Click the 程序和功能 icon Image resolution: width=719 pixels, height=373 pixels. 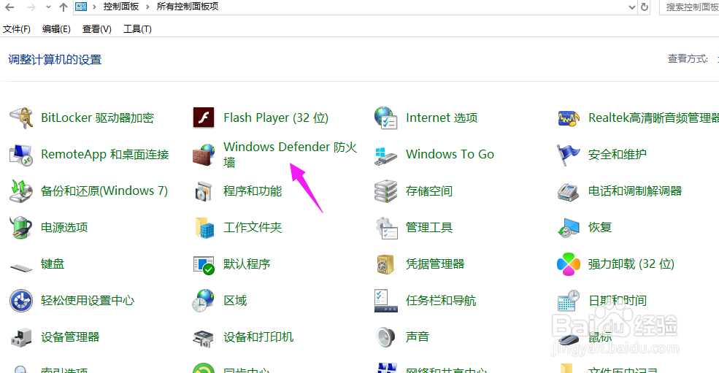click(204, 191)
